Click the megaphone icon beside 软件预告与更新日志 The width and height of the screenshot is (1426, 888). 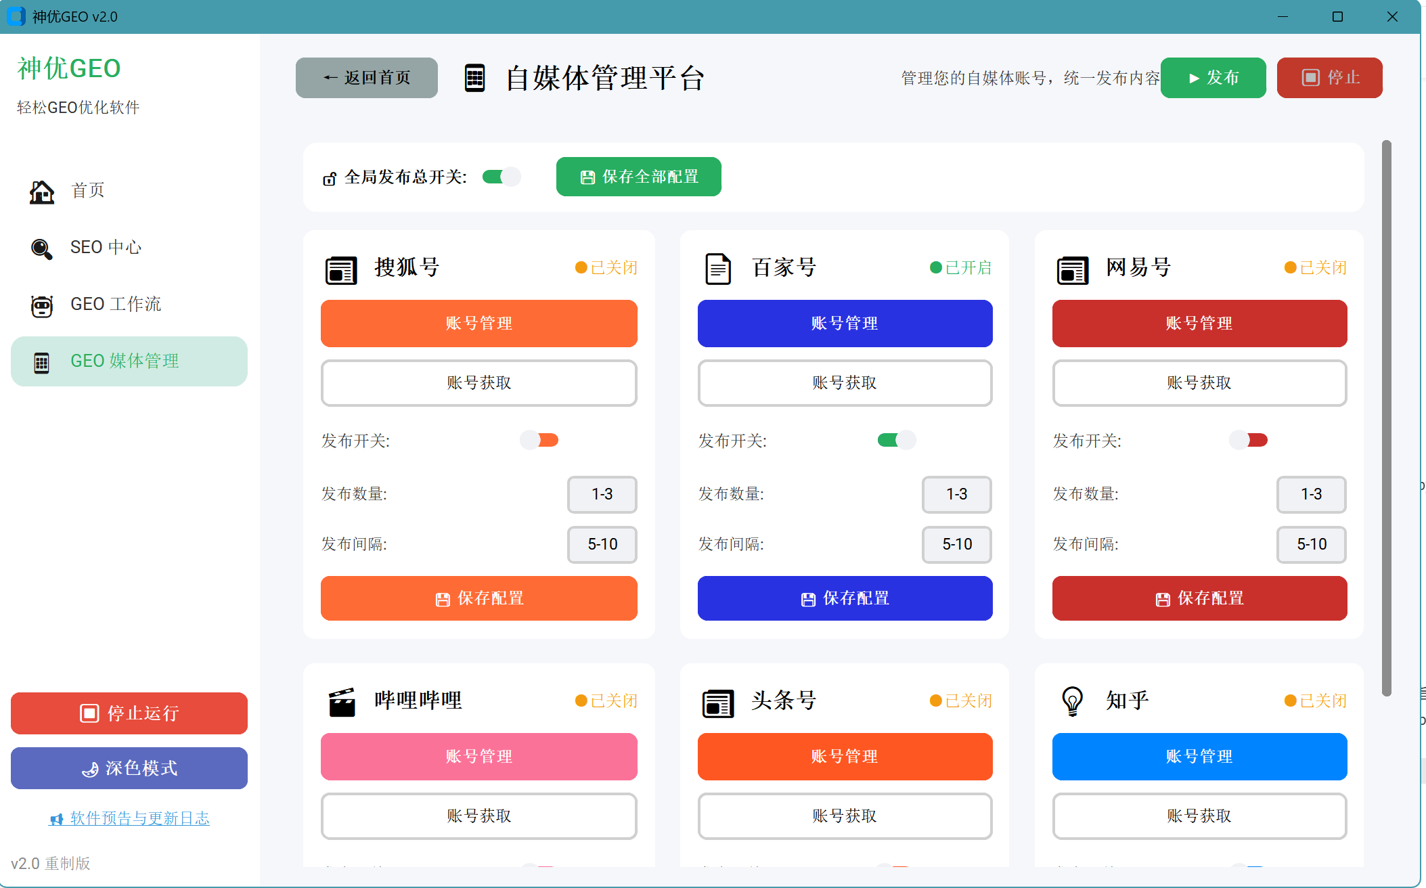57,820
